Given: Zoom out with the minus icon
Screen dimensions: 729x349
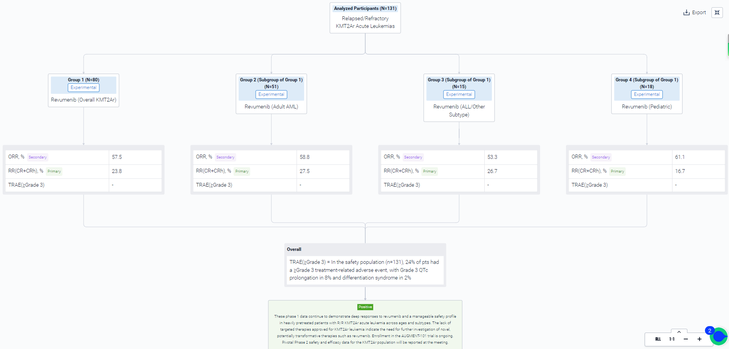Looking at the screenshot, I should pyautogui.click(x=685, y=339).
